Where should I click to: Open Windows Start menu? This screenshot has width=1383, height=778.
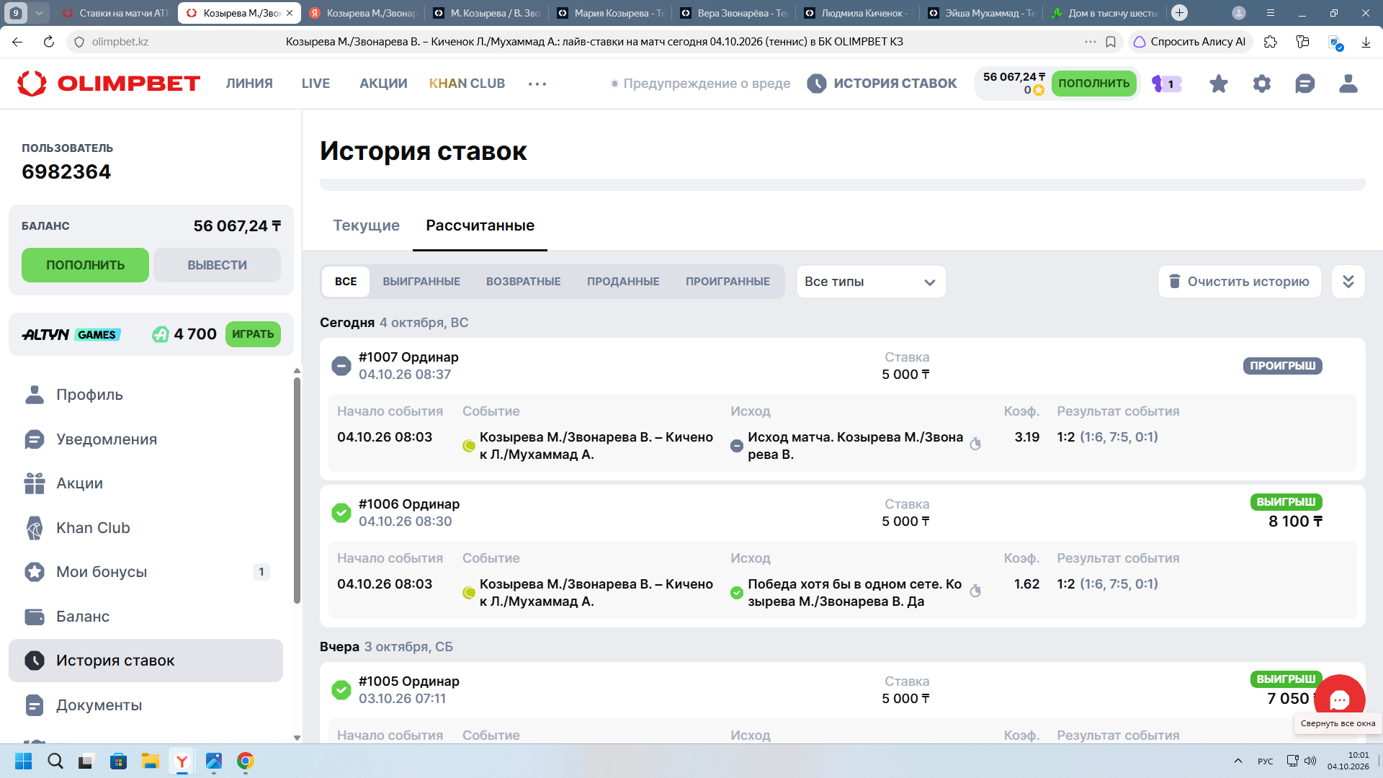pos(23,761)
